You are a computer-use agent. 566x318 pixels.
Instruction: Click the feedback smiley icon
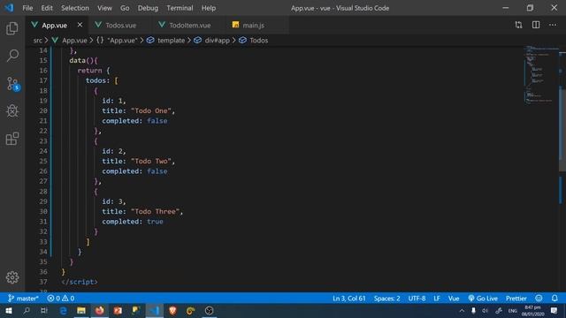(539, 299)
